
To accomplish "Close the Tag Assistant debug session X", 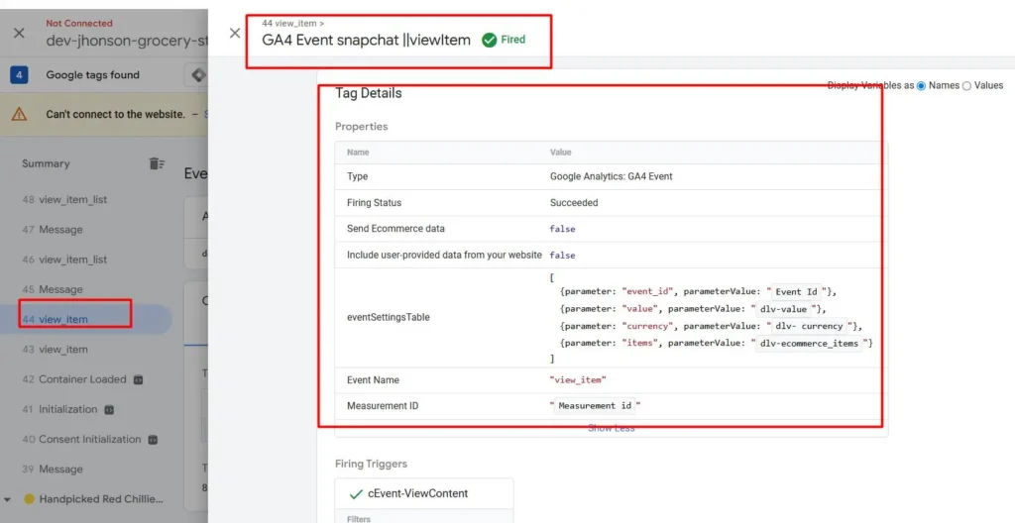I will (20, 33).
